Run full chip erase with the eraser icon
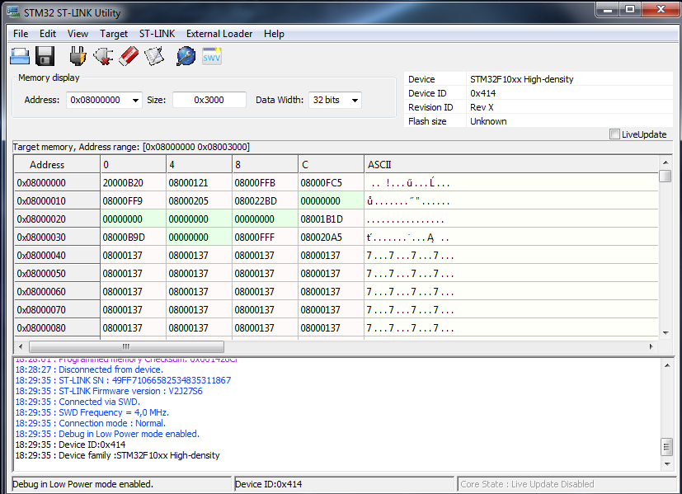 tap(129, 57)
